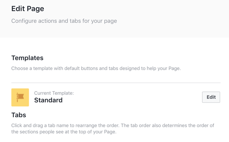The height and width of the screenshot is (142, 229).
Task: Click the divider line below the Templates description
Action: (116, 83)
